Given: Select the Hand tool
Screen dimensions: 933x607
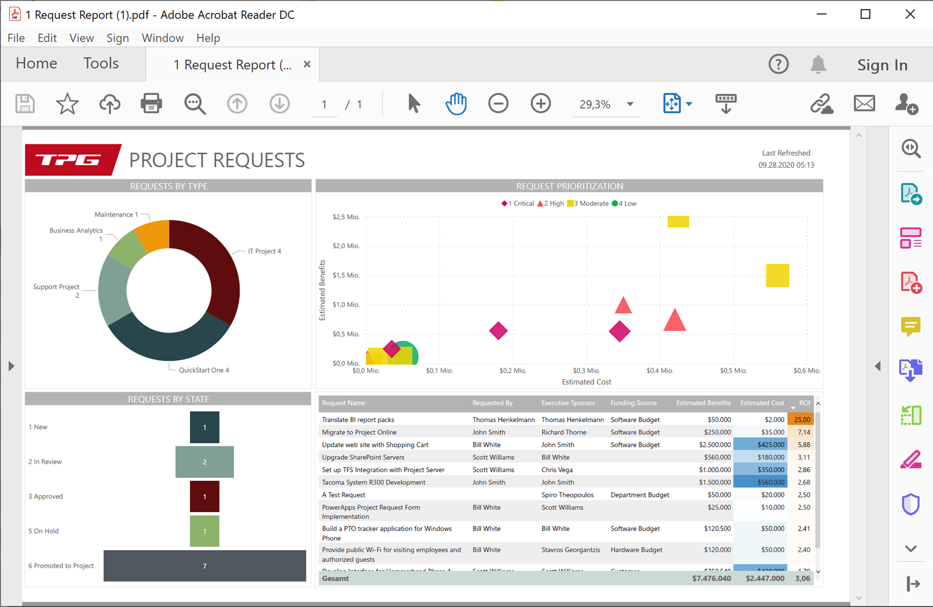Looking at the screenshot, I should pos(455,104).
